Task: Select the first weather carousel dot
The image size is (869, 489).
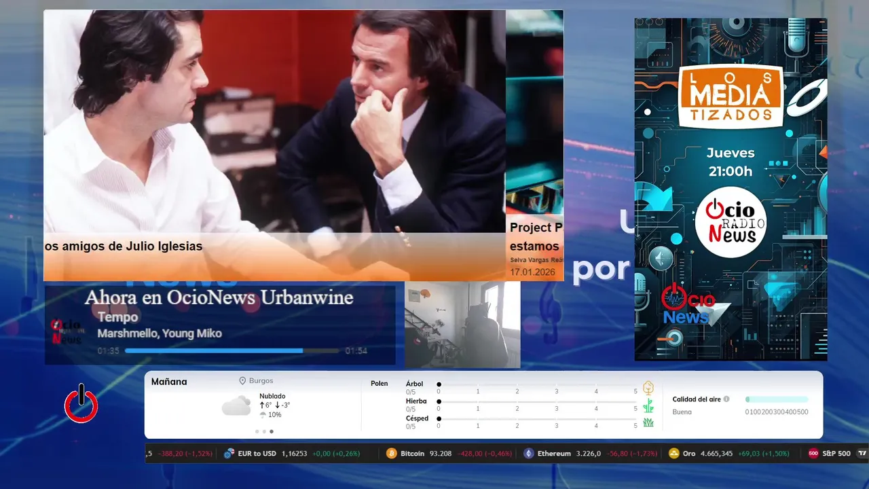Action: [257, 431]
